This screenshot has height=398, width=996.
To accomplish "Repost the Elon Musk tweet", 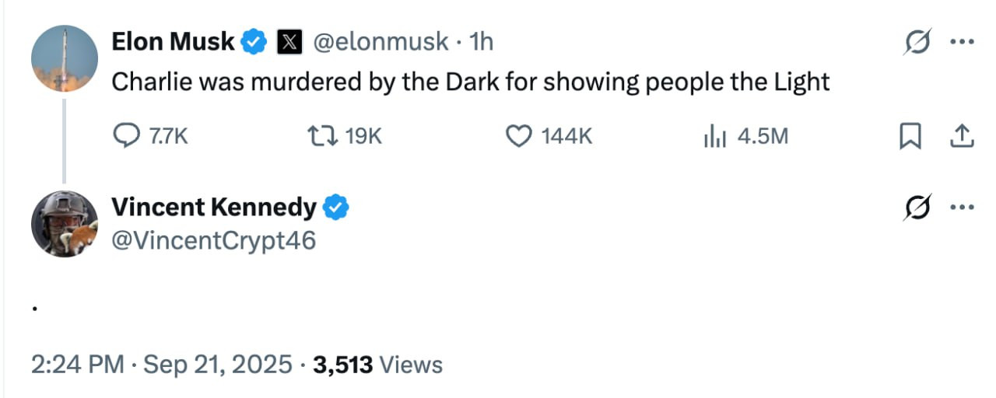I will point(323,137).
